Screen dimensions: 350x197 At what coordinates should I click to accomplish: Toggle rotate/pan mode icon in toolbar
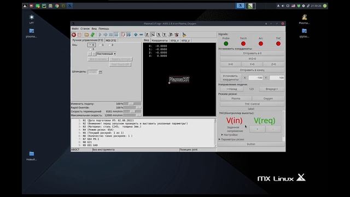176,34
